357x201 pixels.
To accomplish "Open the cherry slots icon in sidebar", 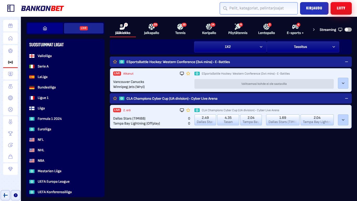I will click(10, 86).
